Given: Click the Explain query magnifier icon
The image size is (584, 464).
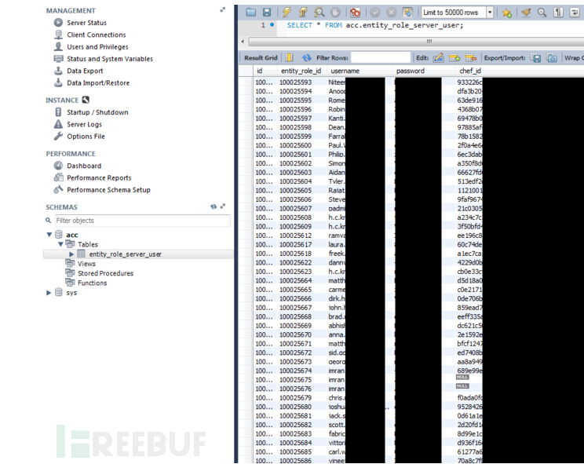Looking at the screenshot, I should tap(319, 13).
